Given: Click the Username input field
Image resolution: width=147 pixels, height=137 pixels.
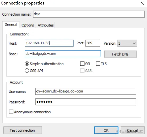Looking at the screenshot, I should [x=86, y=91].
